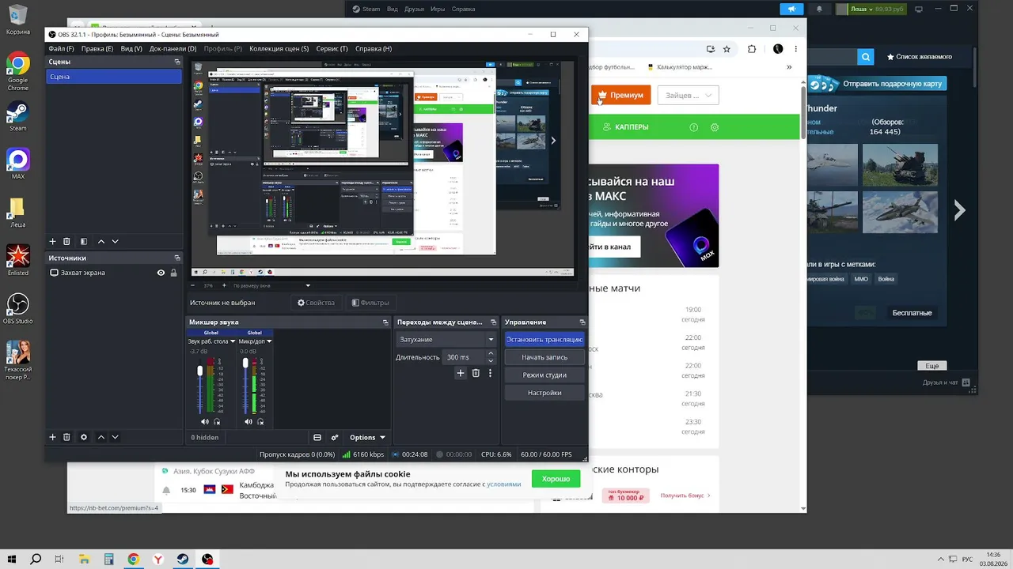Undock the Управление panel
Screen dimensions: 1013x569
pos(582,322)
